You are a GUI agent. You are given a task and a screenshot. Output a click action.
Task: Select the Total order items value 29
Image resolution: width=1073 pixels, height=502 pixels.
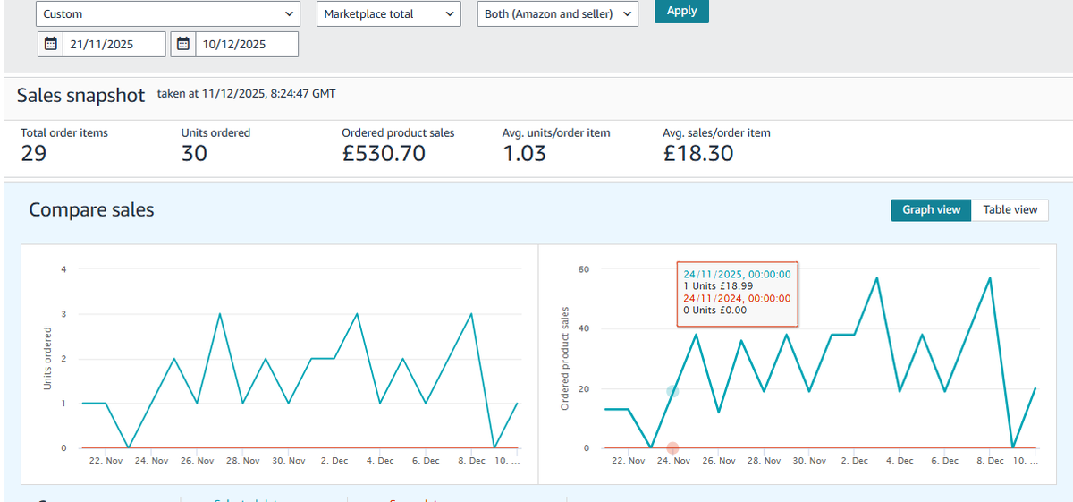[x=33, y=154]
